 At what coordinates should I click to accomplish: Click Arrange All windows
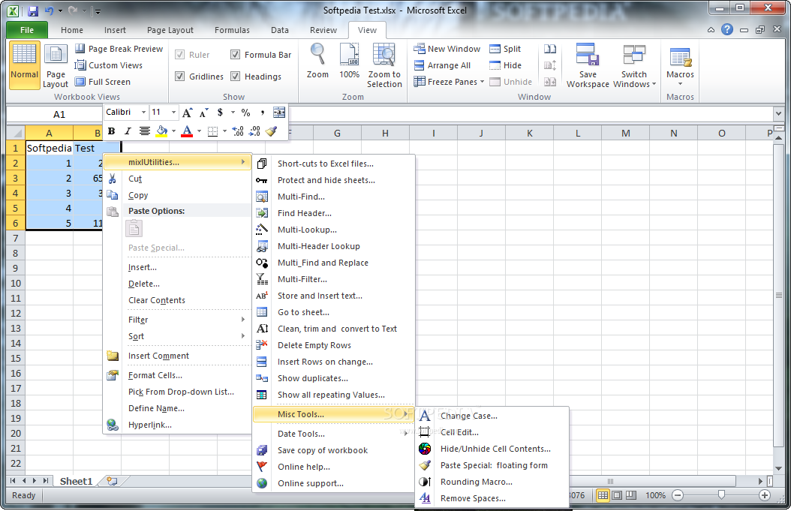(x=442, y=65)
